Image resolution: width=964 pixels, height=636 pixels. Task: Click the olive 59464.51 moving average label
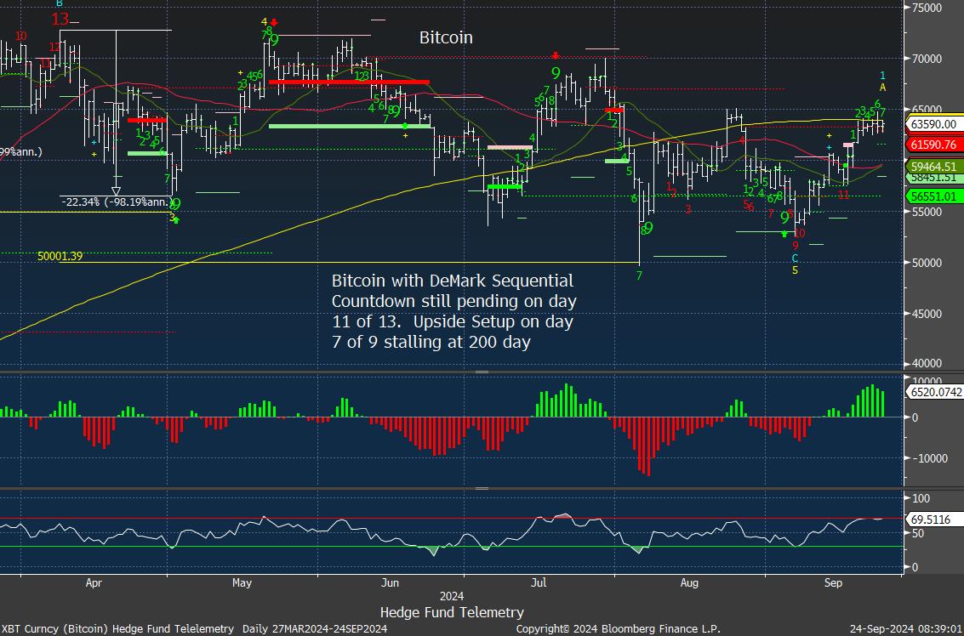pyautogui.click(x=933, y=166)
